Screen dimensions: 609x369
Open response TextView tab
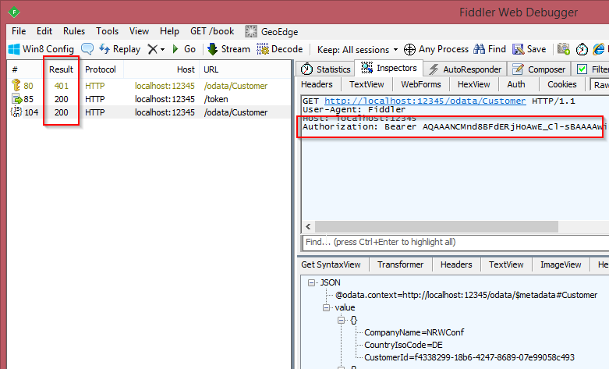(x=506, y=264)
